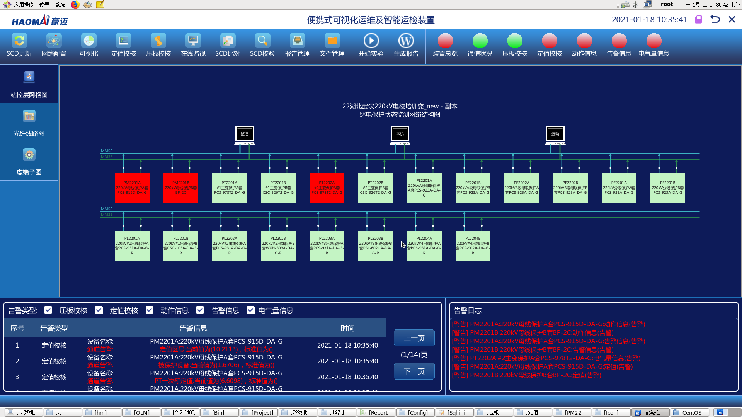
Task: Click the 站控层网格图 sidebar item
Action: pyautogui.click(x=29, y=84)
